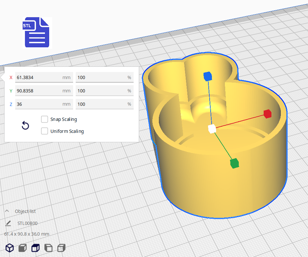Click the 3D perspective view cube icon
The width and height of the screenshot is (308, 257).
pos(10,248)
